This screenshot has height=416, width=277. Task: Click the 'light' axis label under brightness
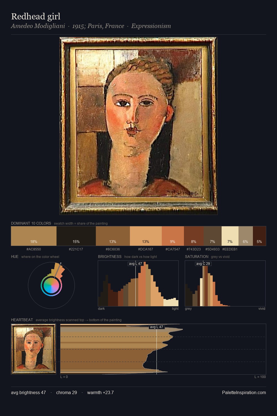point(175,309)
